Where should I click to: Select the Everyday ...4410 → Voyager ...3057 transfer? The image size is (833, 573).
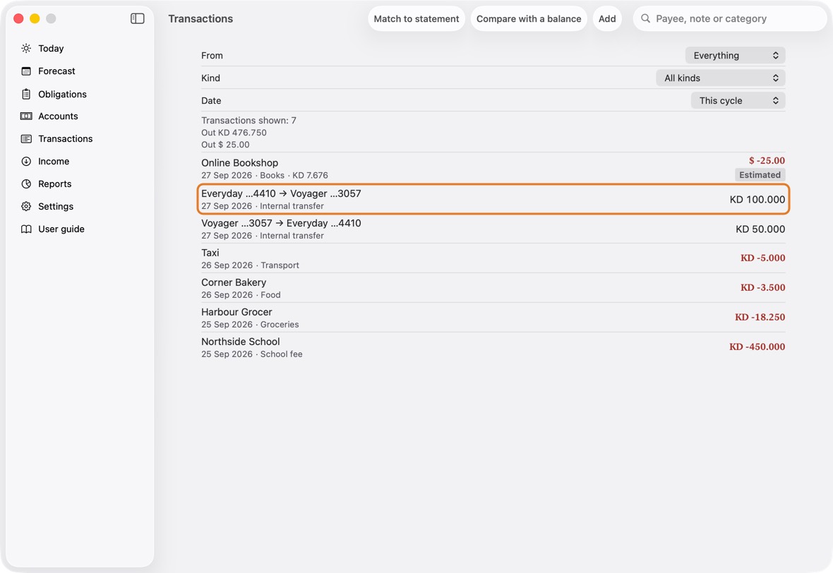tap(493, 199)
